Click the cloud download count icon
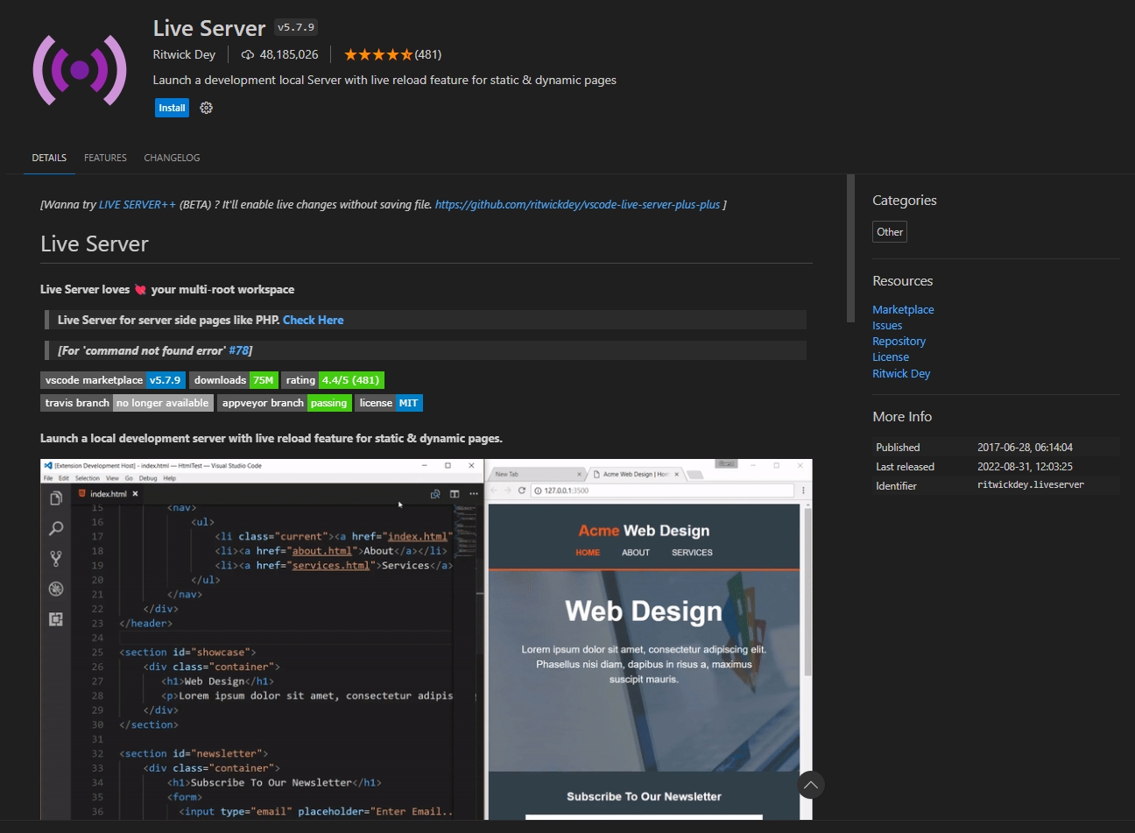This screenshot has height=833, width=1135. coord(248,54)
